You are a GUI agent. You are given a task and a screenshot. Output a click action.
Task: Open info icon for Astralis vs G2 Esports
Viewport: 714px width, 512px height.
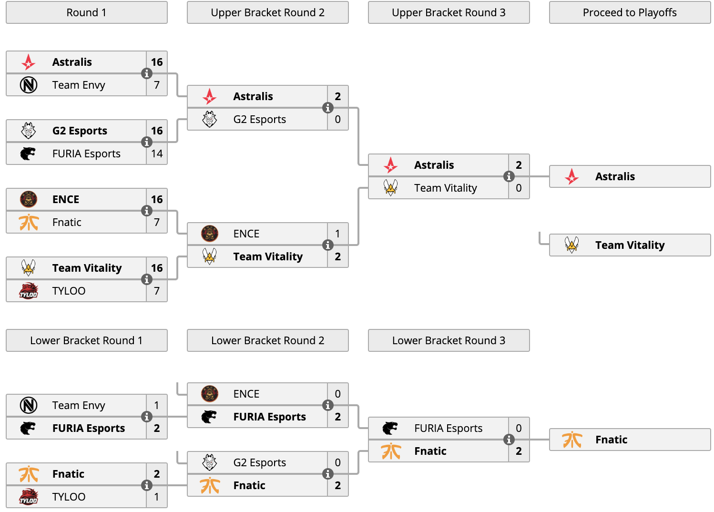(x=328, y=108)
